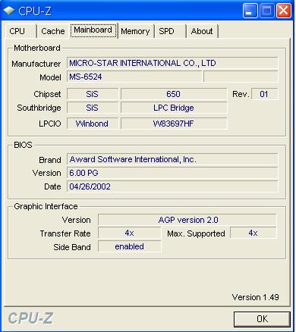Click the disabled maximize button
The width and height of the screenshot is (296, 332).
tap(267, 11)
